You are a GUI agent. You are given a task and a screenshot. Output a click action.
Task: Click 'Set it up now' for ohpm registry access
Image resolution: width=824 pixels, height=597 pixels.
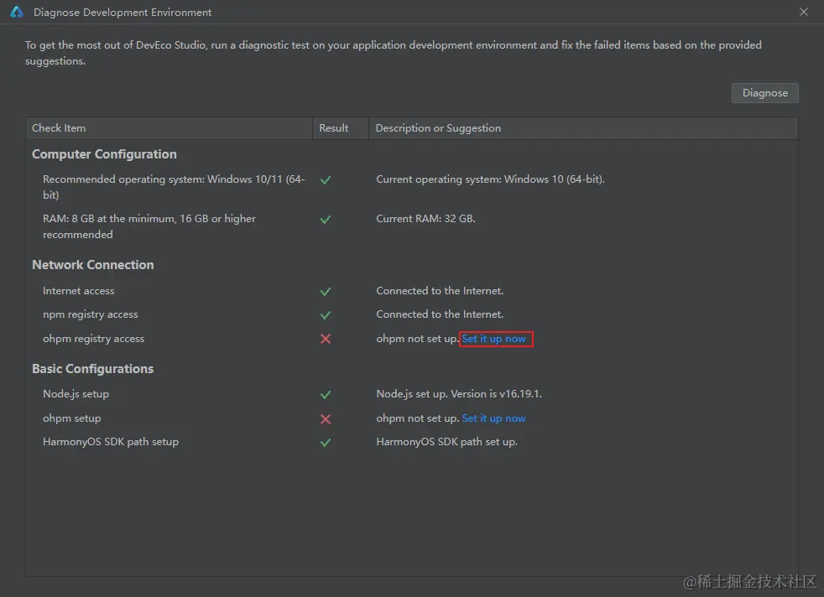coord(493,339)
